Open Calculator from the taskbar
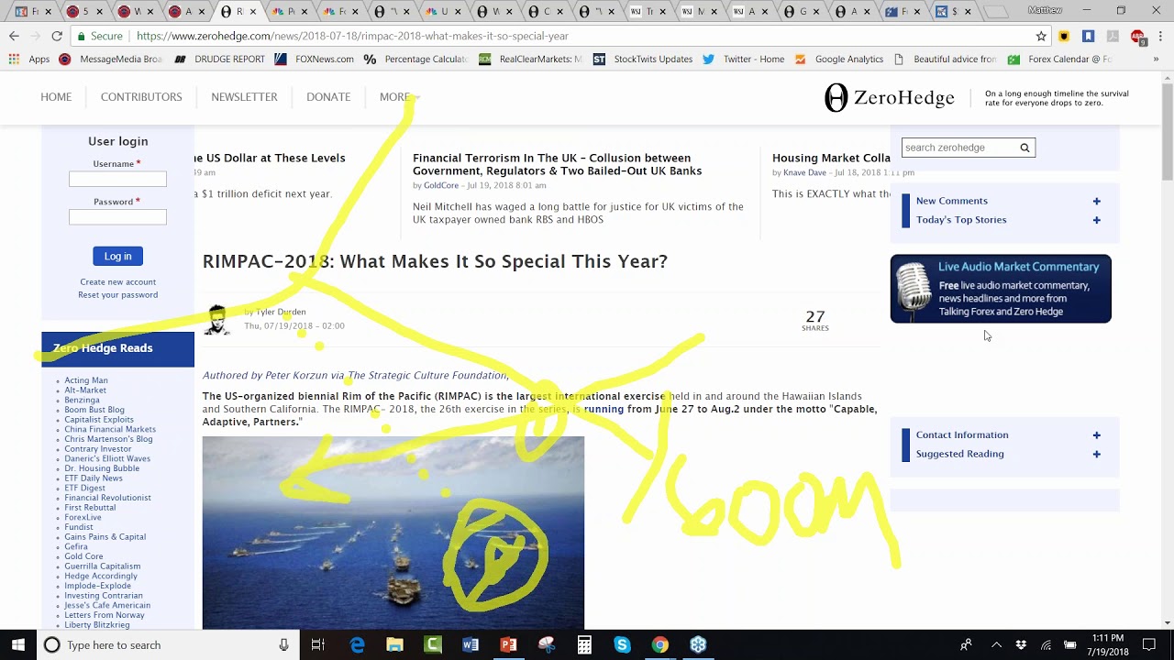 (584, 645)
